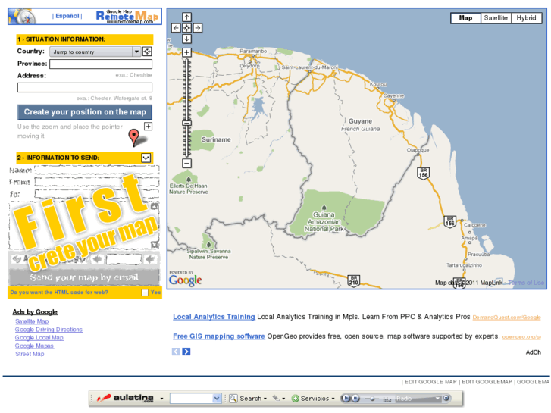Open Google Driving Directions link
This screenshot has height=413, width=551.
pos(49,330)
